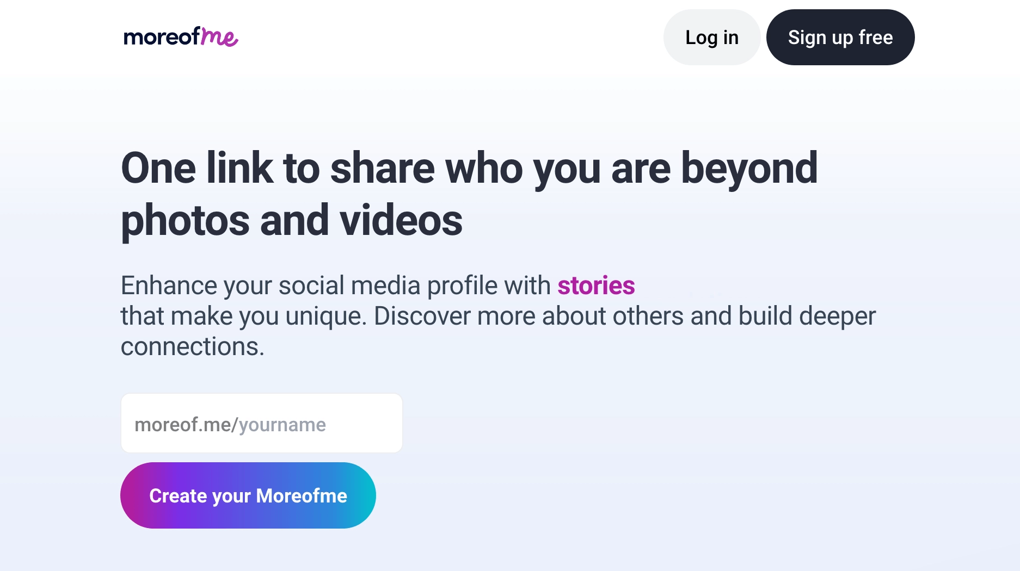The image size is (1020, 571).
Task: Click the "Discover more about others" sentence
Action: point(528,316)
